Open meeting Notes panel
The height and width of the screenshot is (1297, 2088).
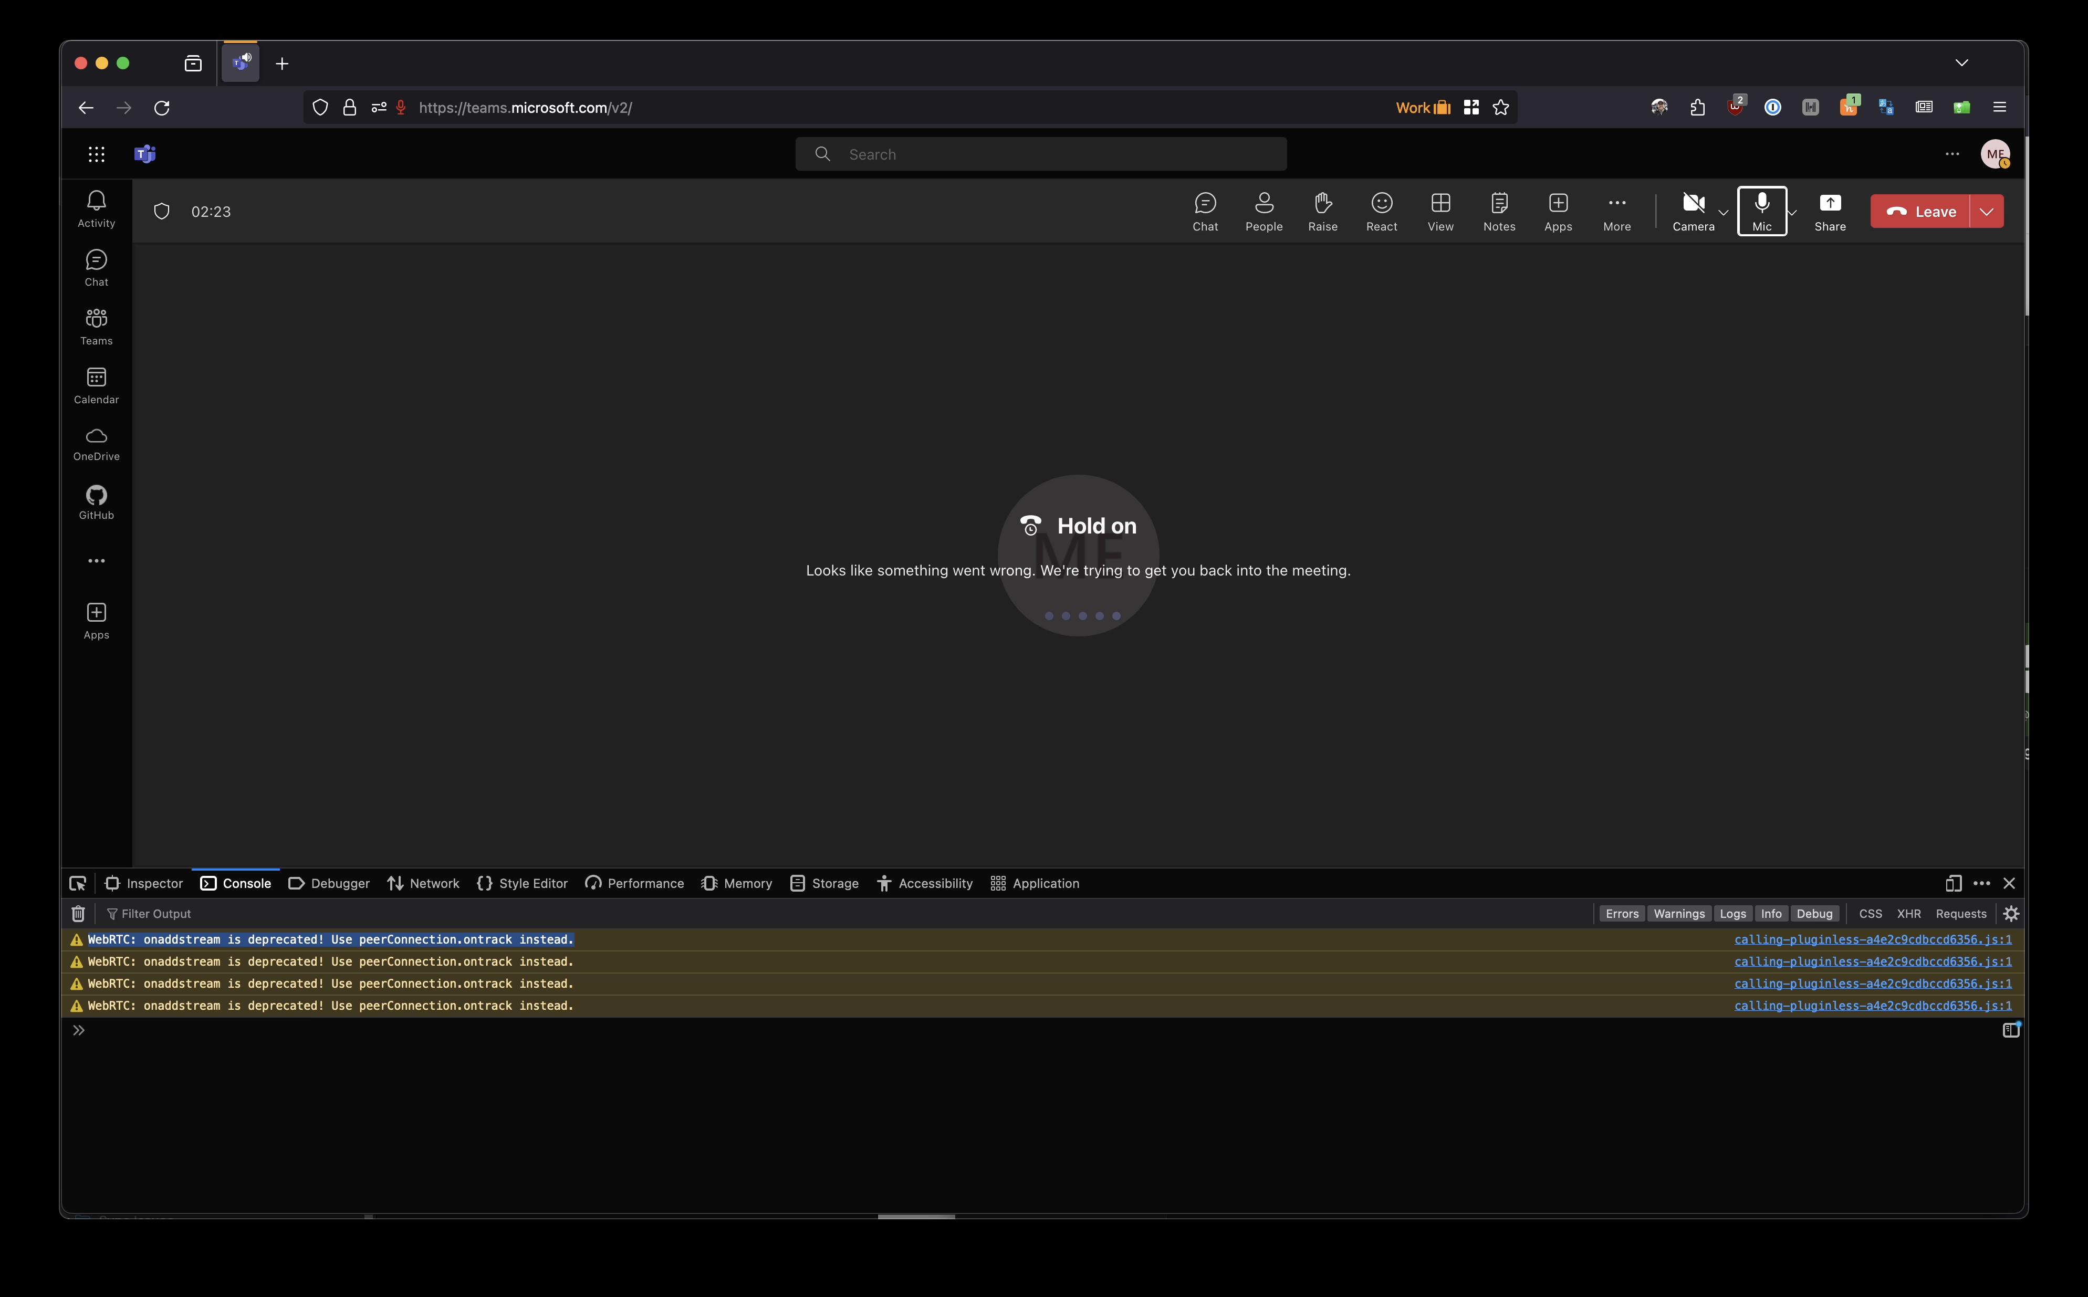coord(1499,211)
